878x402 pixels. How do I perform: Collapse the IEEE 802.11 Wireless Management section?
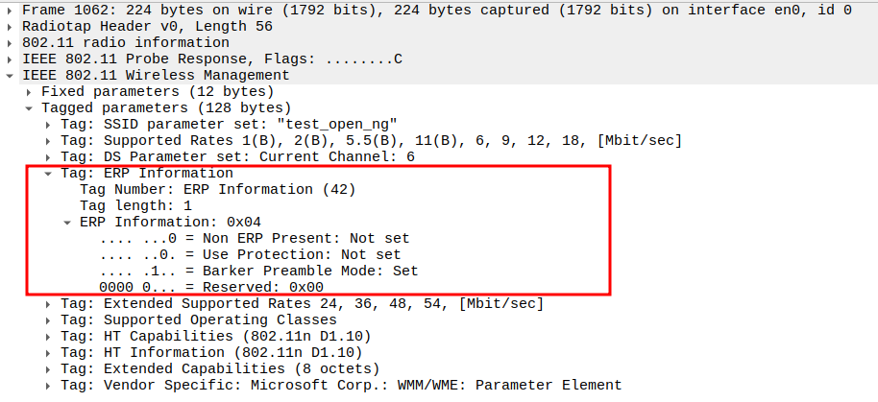click(x=10, y=76)
